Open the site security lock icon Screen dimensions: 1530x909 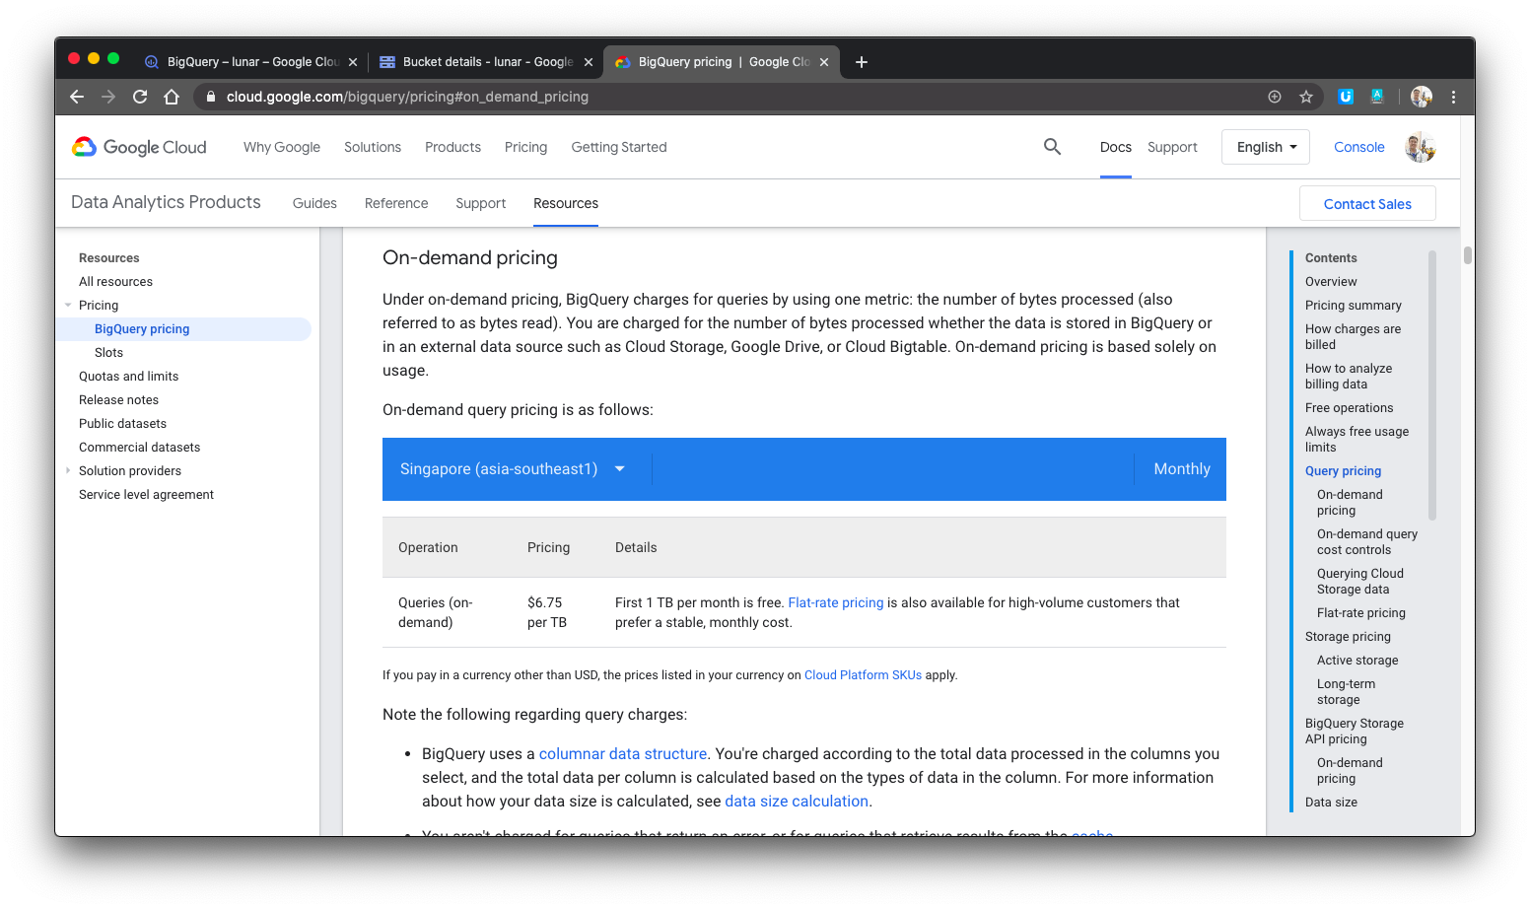coord(210,97)
